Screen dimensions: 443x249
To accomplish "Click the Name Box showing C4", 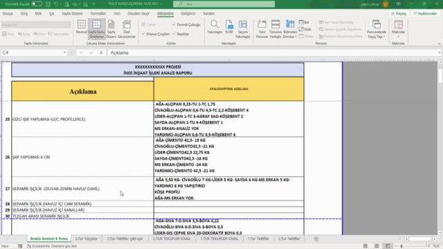I will pyautogui.click(x=32, y=53).
